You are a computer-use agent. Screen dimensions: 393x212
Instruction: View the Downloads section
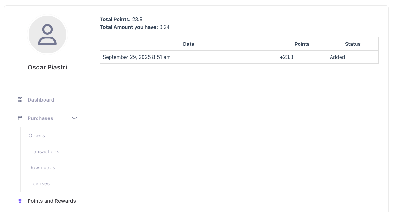42,167
